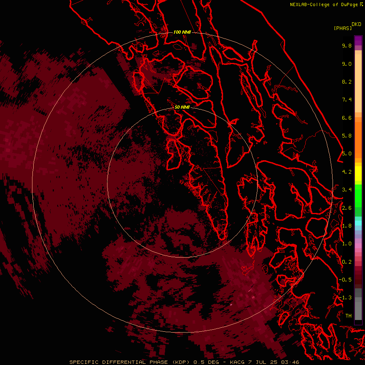Click the 100 NMI range ring label
The image size is (365, 365).
pos(182,32)
